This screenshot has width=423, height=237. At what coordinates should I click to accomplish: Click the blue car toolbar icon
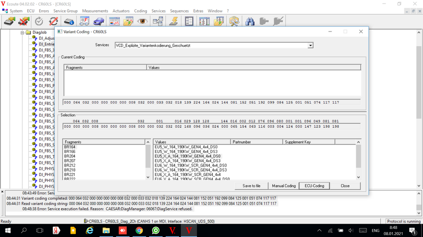(x=98, y=21)
